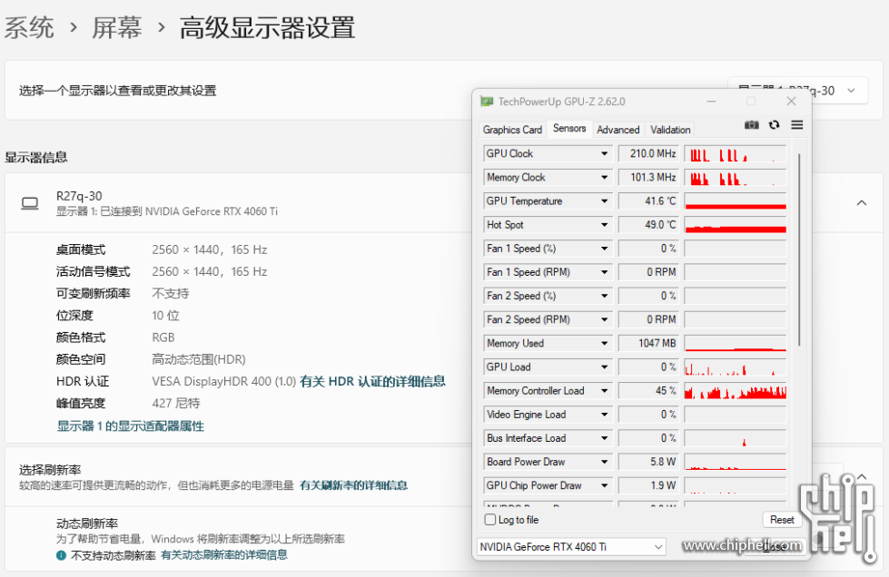Enable the Log to file checkbox
Viewport: 889px width, 577px height.
click(x=490, y=519)
